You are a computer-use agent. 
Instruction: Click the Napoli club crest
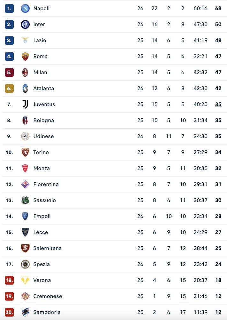point(25,8)
